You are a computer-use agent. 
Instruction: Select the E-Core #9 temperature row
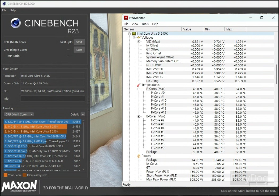(198, 148)
